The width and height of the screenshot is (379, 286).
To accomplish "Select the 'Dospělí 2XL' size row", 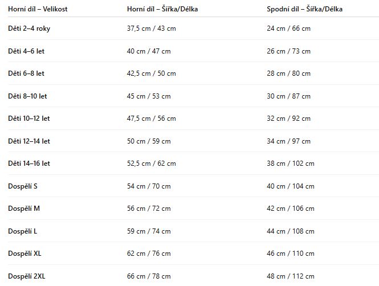I will click(x=27, y=276).
